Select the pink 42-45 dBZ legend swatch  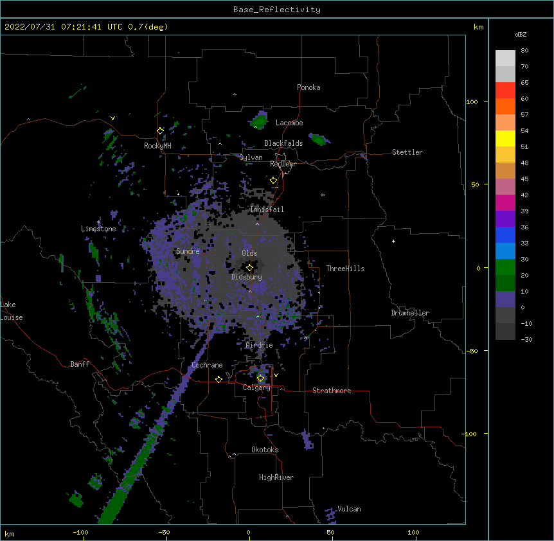[505, 187]
